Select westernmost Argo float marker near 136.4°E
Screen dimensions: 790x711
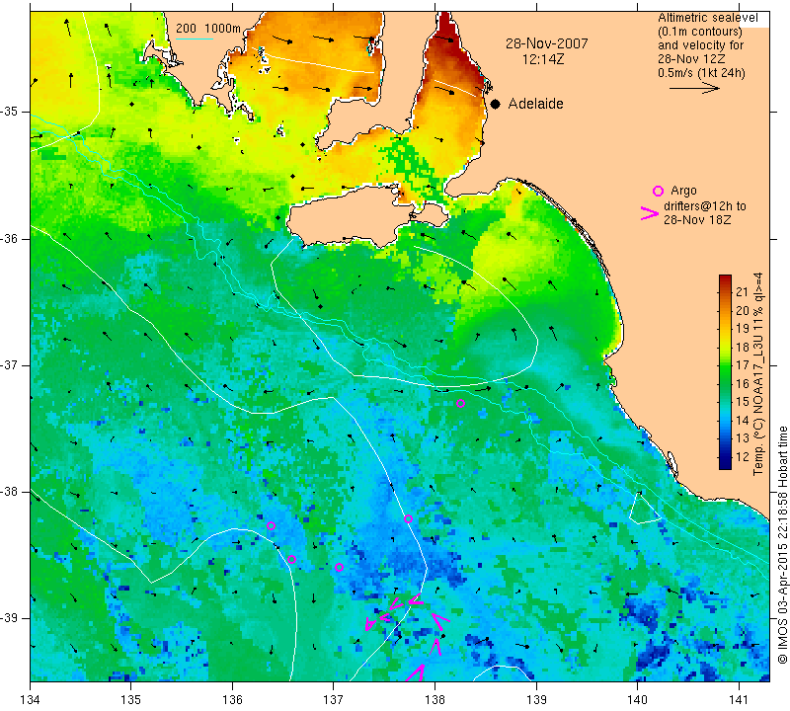tap(271, 525)
